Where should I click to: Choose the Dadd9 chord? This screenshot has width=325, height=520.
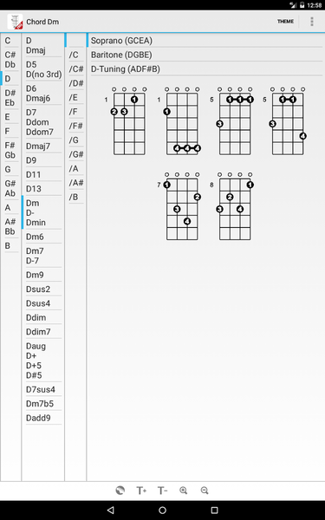pyautogui.click(x=43, y=418)
